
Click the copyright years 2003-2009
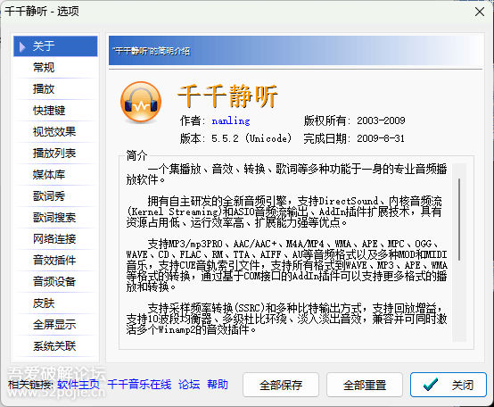click(381, 120)
